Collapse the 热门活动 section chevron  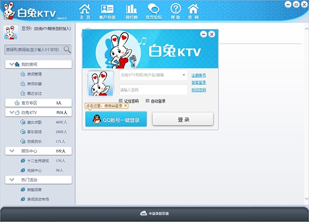tap(12, 180)
